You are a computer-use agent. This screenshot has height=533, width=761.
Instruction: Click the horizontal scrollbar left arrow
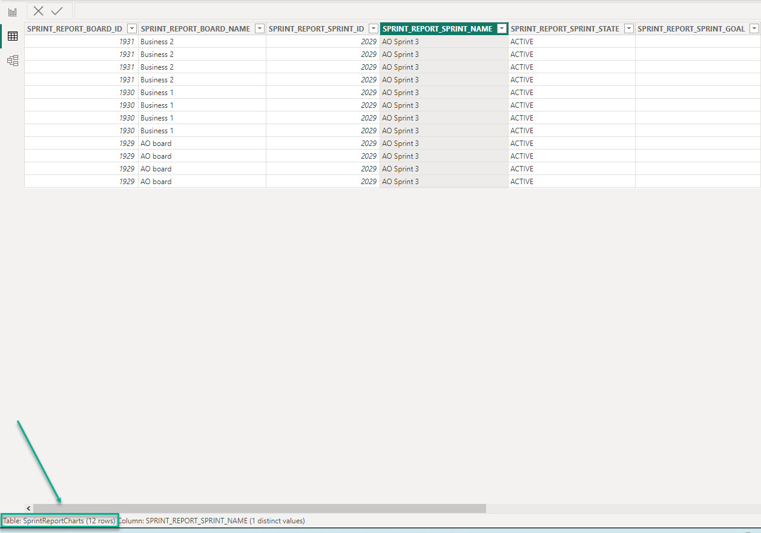click(28, 508)
